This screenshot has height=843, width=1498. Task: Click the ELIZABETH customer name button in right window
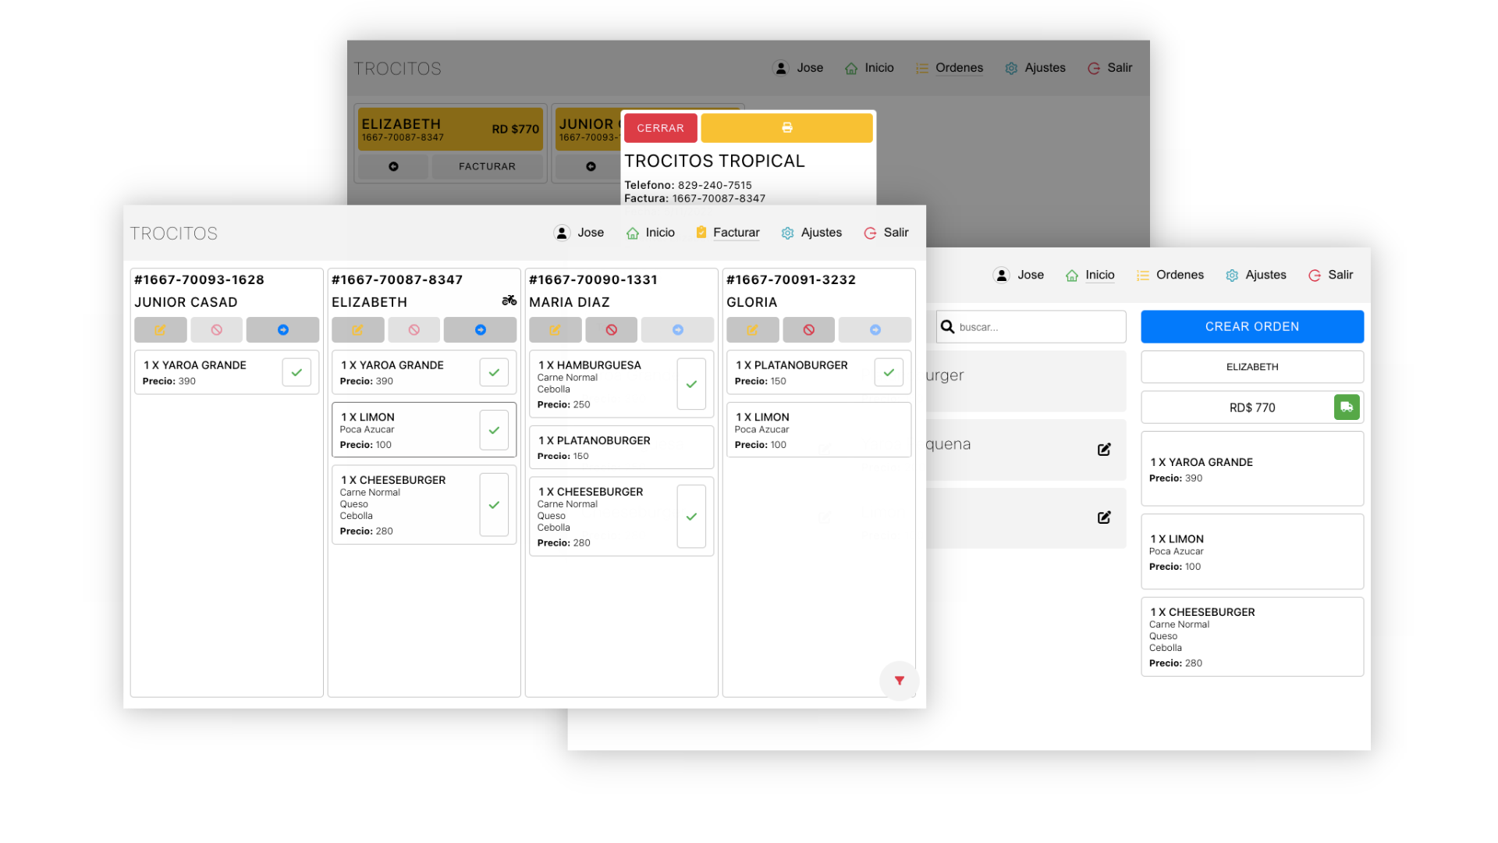(1252, 367)
